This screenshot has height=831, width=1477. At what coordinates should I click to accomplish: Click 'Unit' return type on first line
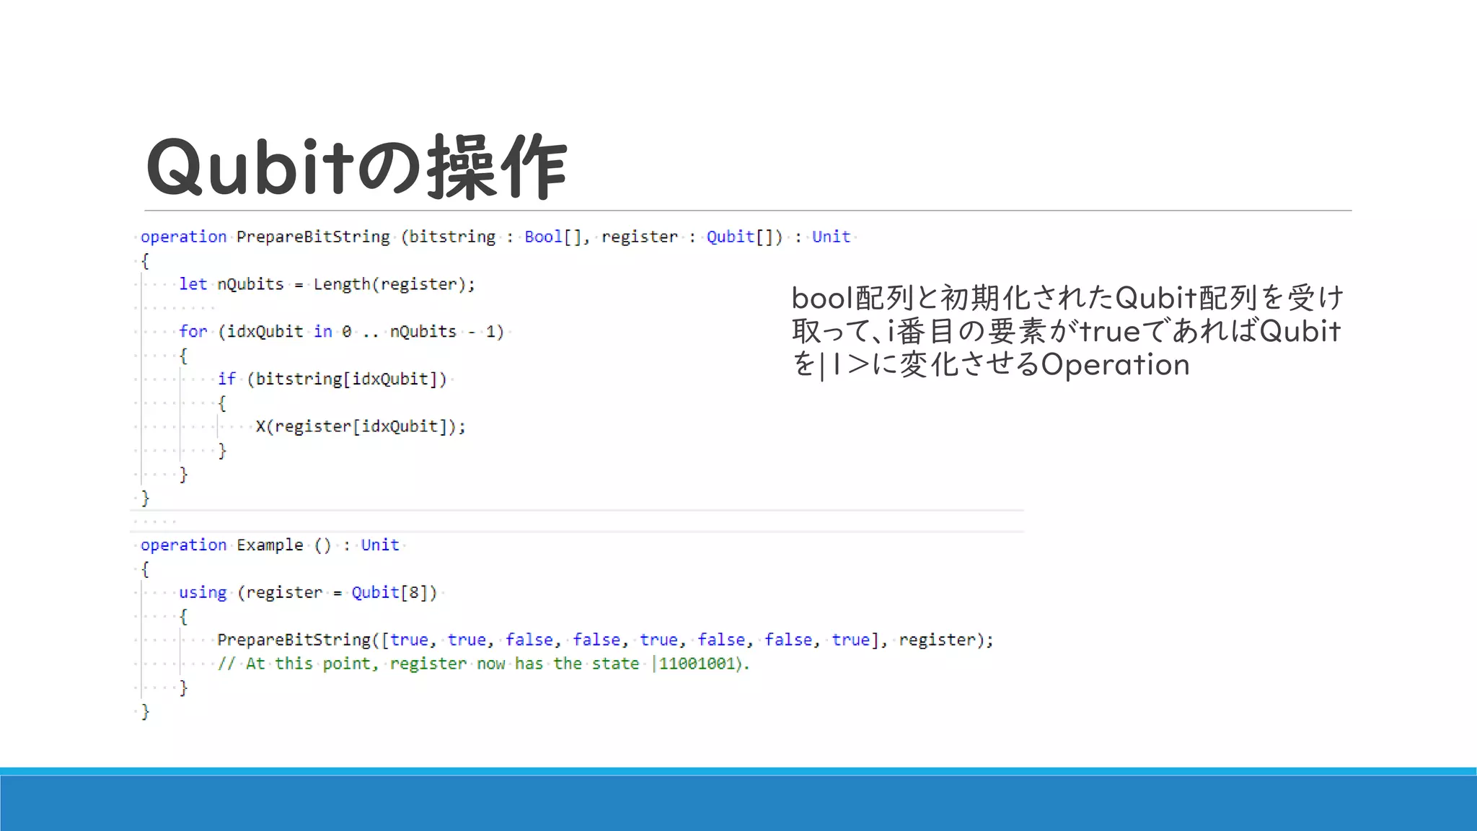(x=832, y=237)
